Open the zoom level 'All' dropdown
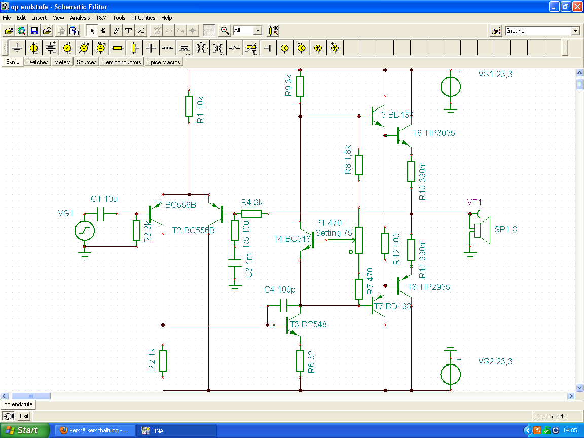This screenshot has width=584, height=438. [258, 31]
